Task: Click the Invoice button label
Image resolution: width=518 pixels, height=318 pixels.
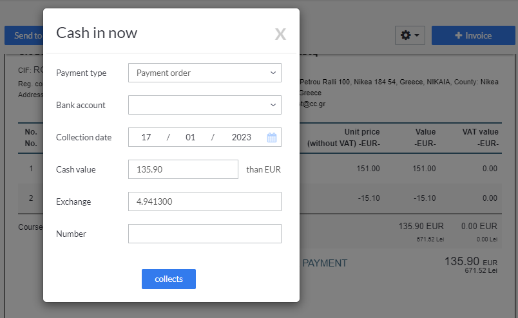Action: tap(479, 35)
